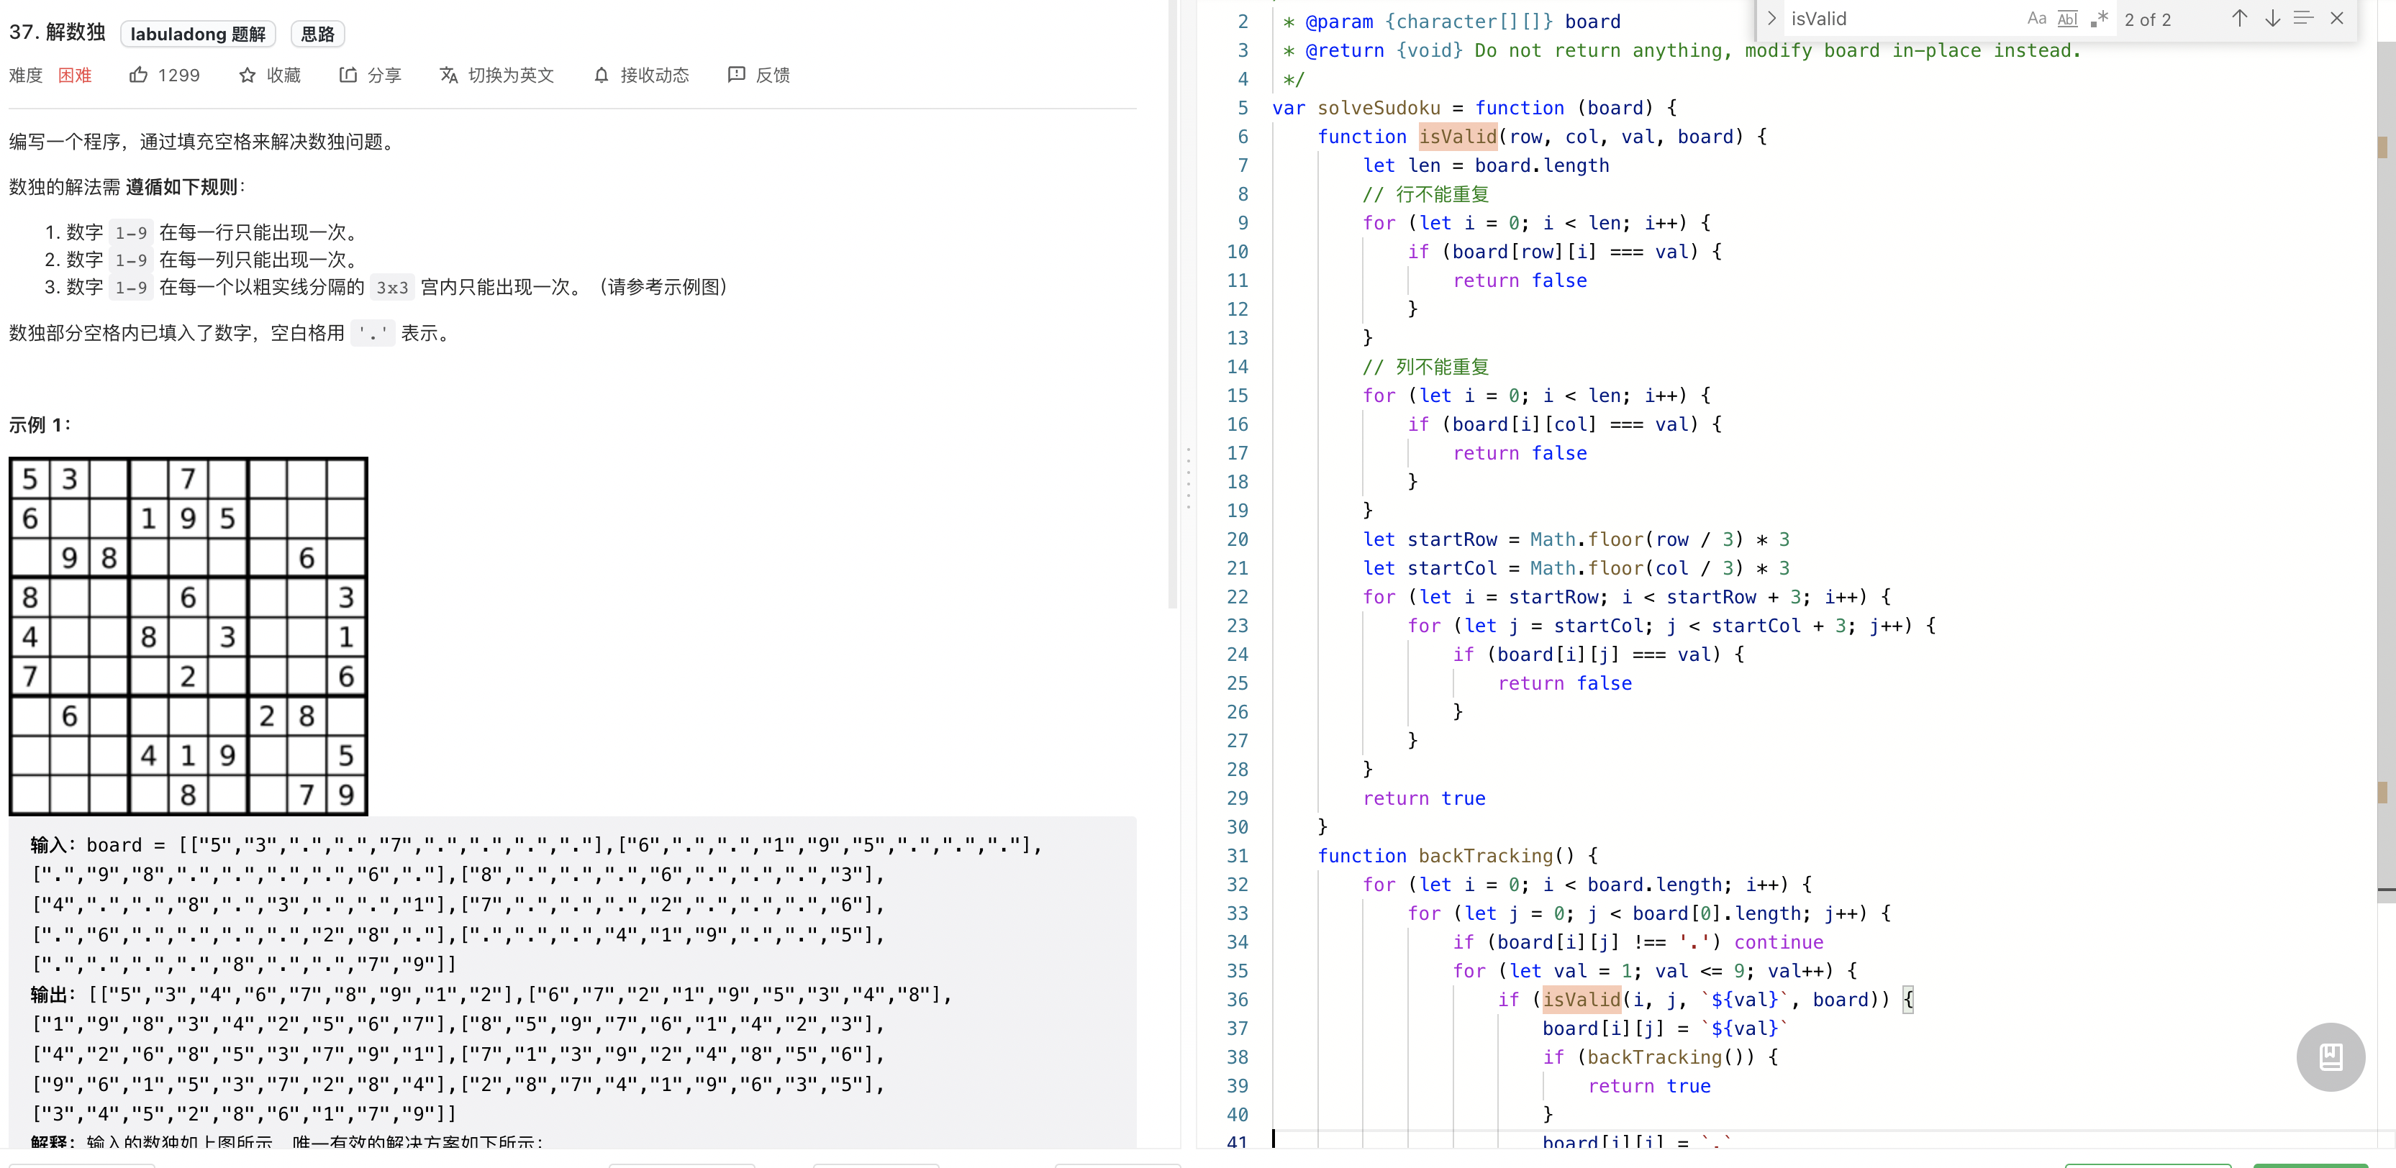Click the Sudoku example board image
The width and height of the screenshot is (2396, 1168).
click(188, 637)
